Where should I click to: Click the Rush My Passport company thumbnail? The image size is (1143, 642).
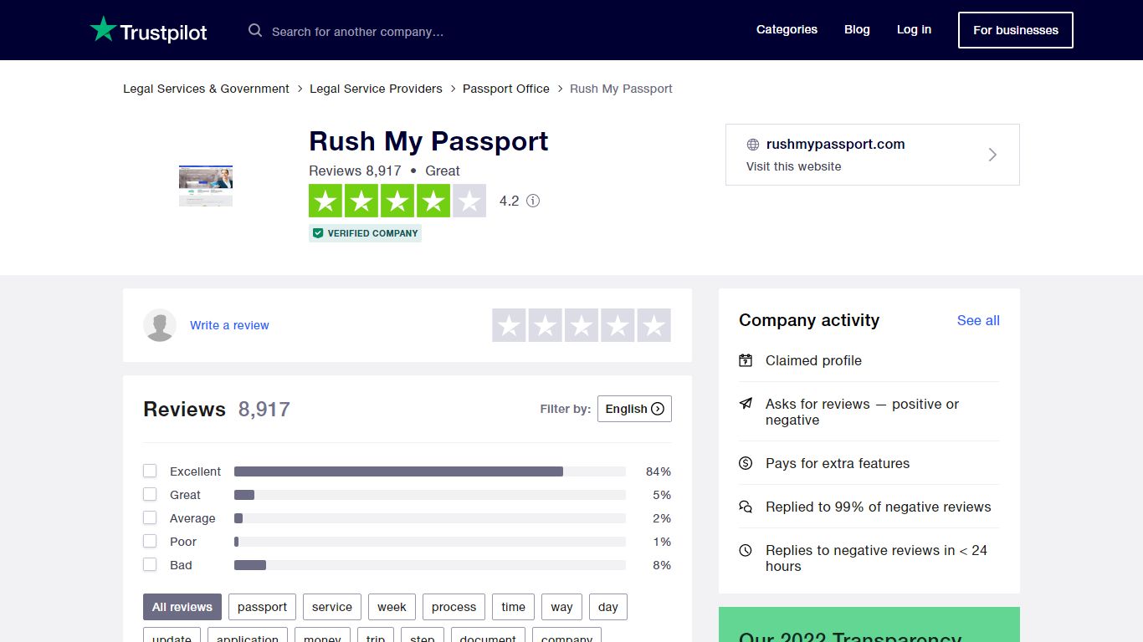pos(206,186)
